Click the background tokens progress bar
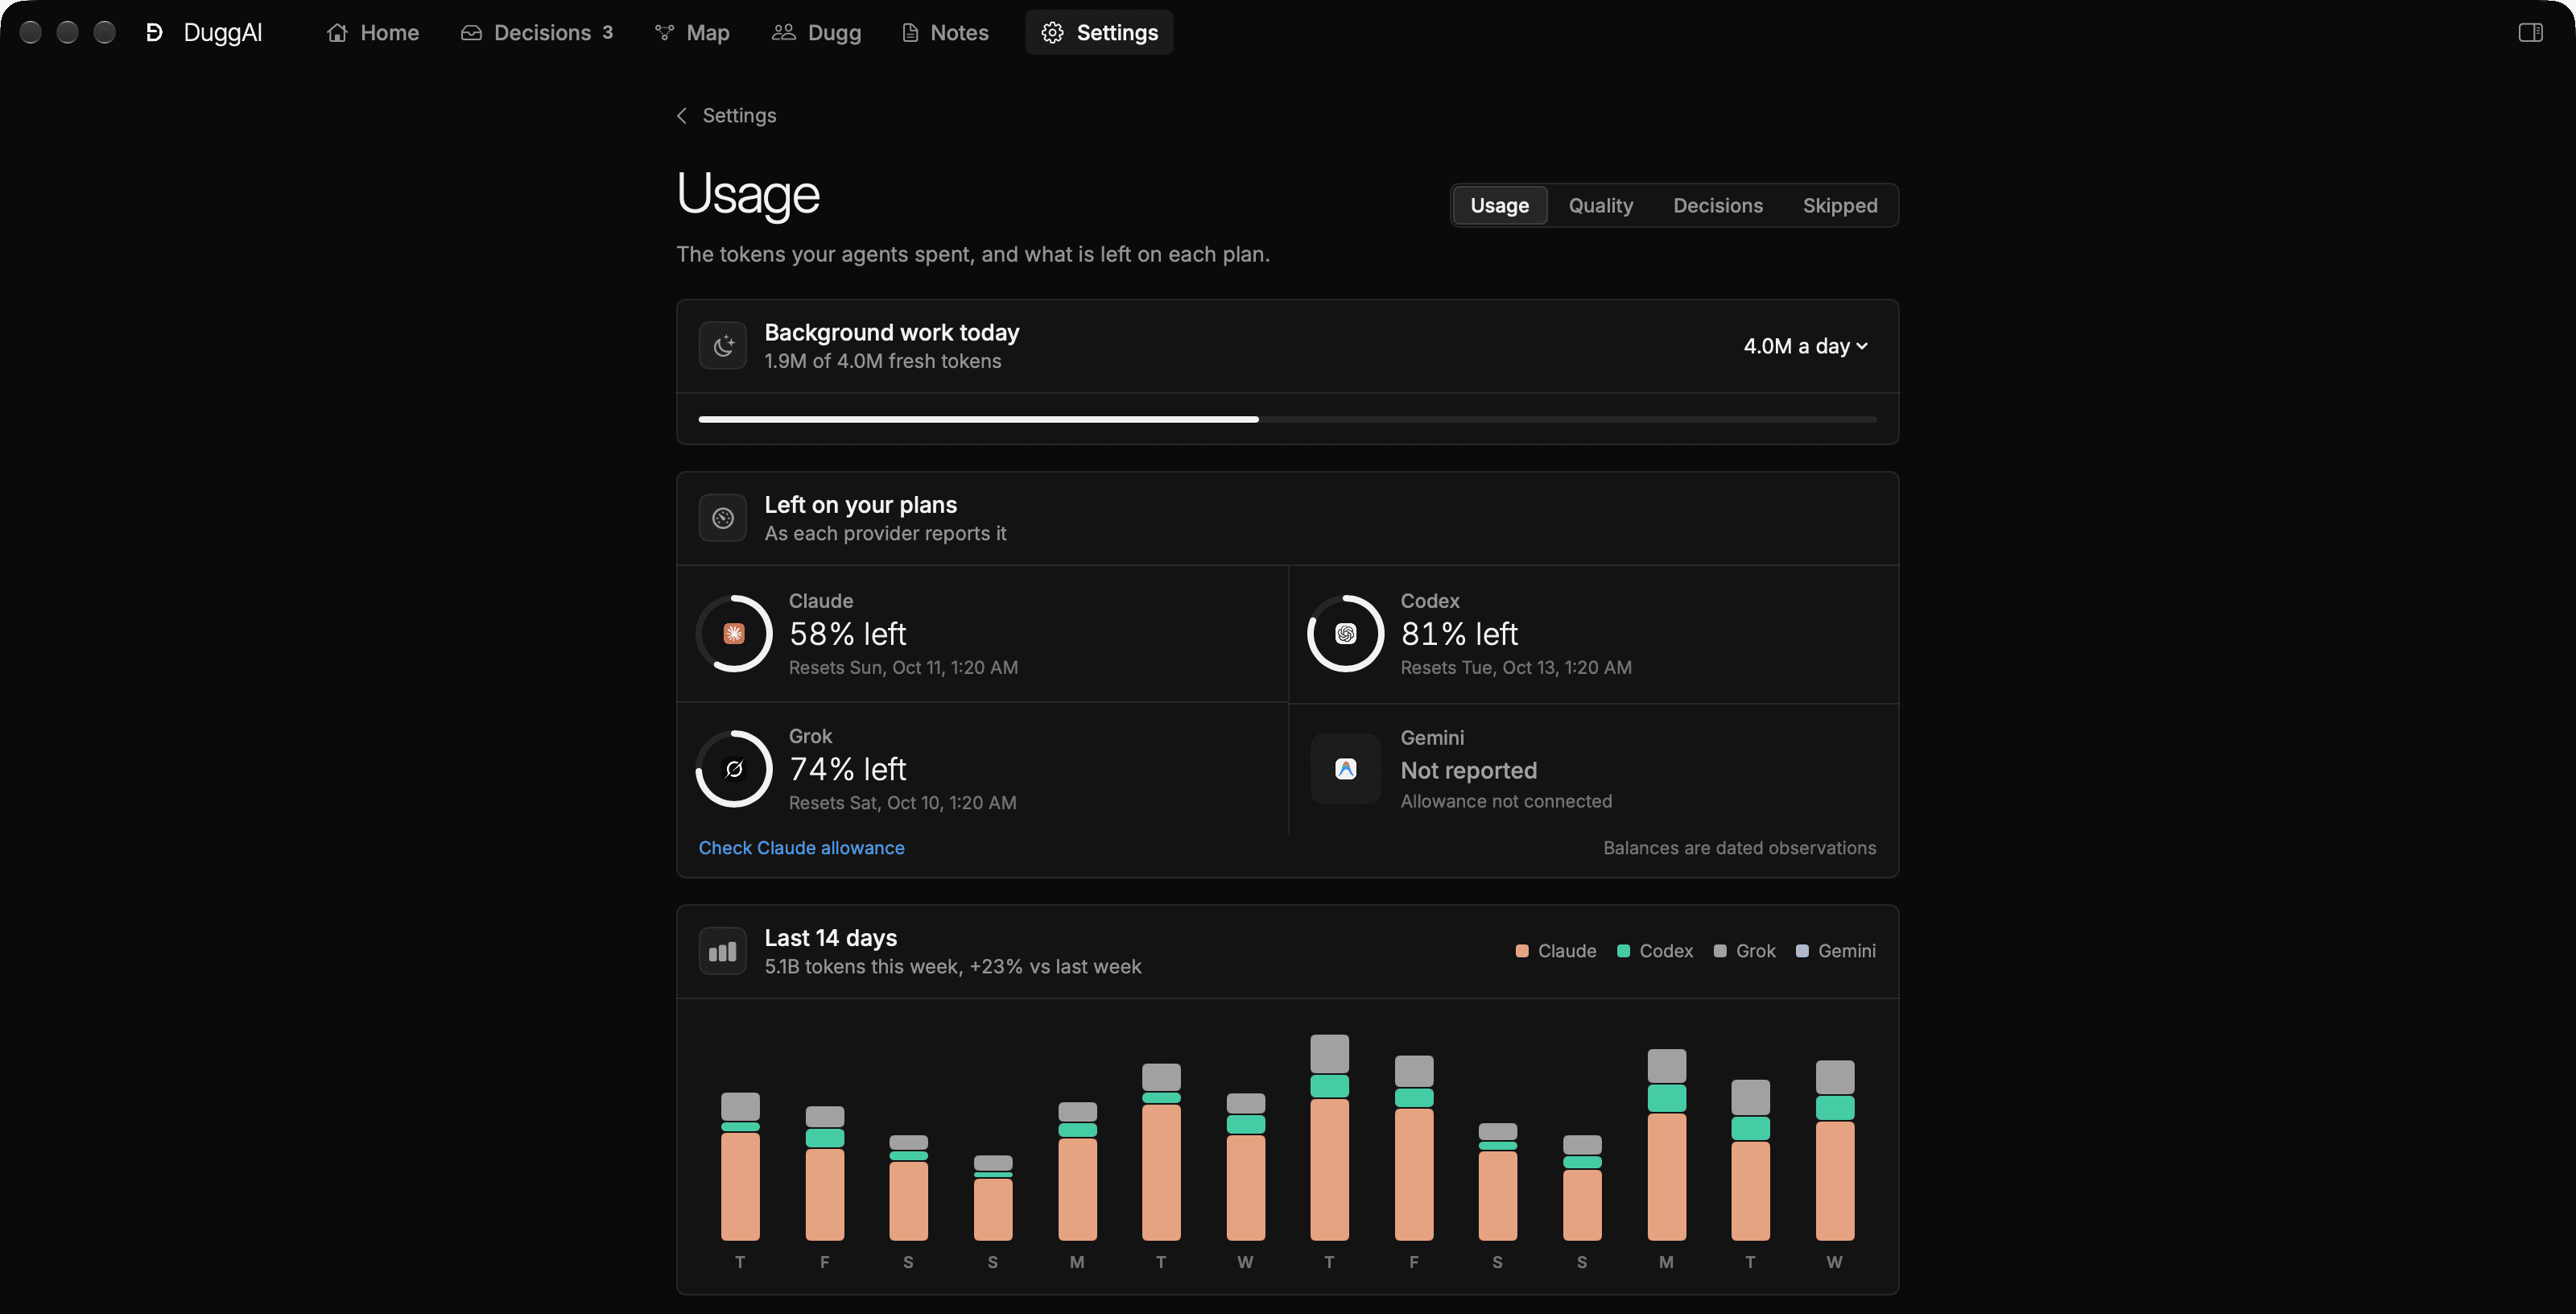The image size is (2576, 1314). (x=1287, y=419)
